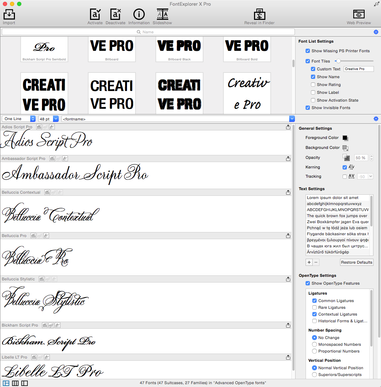The image size is (381, 387).
Task: Activate the selected font via Activate icon
Action: point(95,14)
